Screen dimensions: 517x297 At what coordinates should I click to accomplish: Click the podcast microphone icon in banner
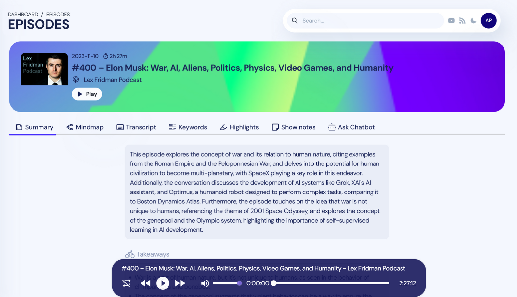click(x=76, y=80)
